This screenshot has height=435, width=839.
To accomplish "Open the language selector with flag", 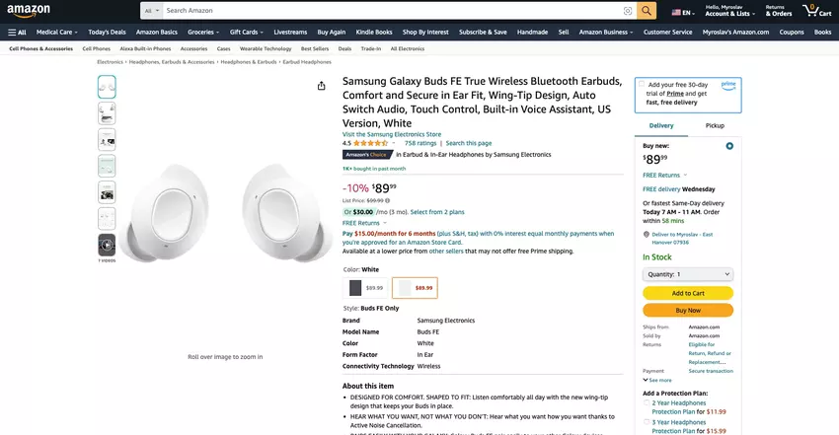I will (681, 12).
